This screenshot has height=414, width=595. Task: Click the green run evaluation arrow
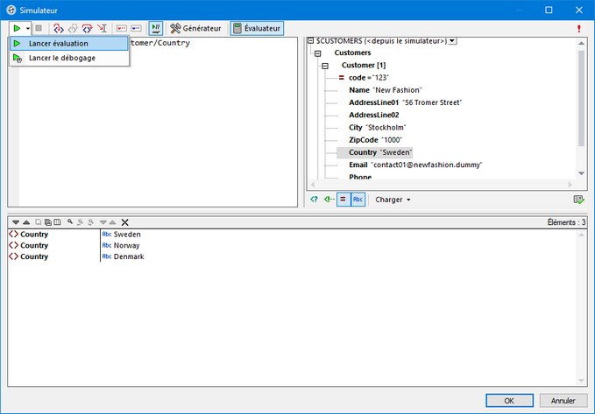click(x=17, y=29)
